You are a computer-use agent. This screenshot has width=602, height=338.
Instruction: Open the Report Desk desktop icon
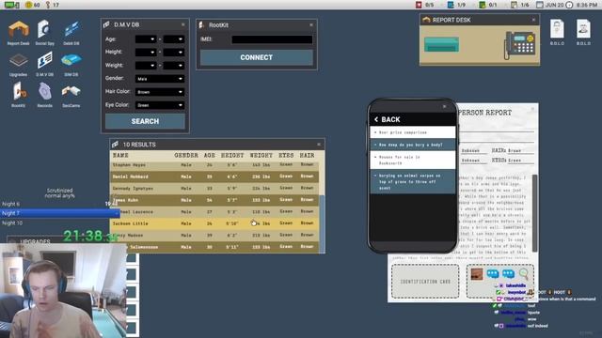(19, 33)
